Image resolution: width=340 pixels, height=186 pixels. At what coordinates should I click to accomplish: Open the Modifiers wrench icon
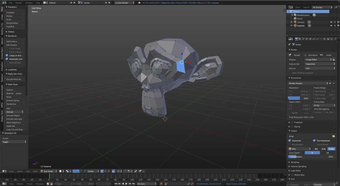click(318, 39)
